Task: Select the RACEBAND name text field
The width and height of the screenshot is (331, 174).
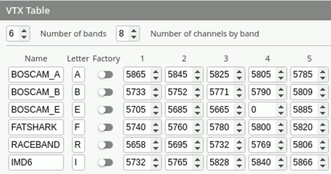Action: click(36, 145)
